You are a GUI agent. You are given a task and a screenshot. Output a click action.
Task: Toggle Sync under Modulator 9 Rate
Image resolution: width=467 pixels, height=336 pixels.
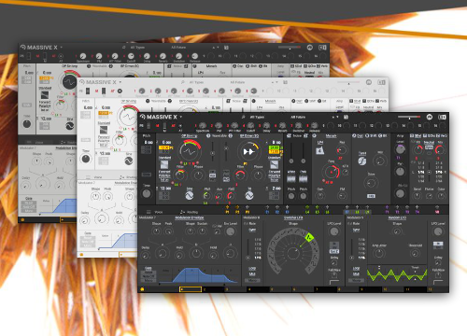[x=356, y=230]
